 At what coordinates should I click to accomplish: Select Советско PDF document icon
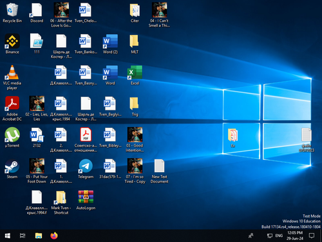pos(86,135)
